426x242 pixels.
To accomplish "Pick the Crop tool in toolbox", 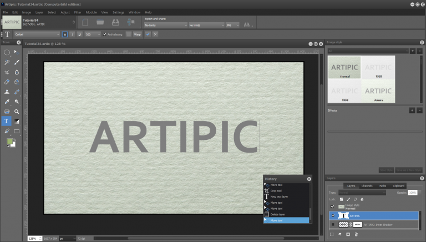I will 7,72.
